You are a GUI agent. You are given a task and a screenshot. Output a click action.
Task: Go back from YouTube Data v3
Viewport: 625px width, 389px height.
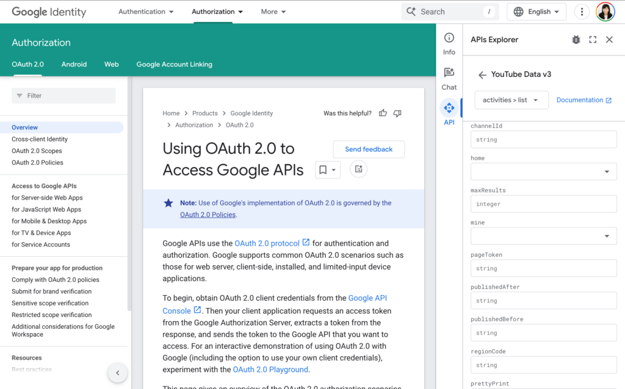pos(482,75)
